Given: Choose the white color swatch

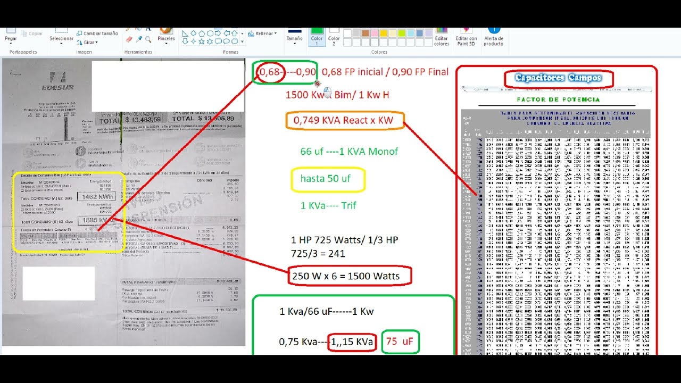Looking at the screenshot, I should point(347,34).
